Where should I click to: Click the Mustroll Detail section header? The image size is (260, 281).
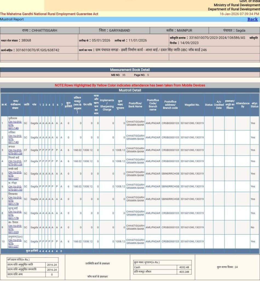(x=130, y=90)
